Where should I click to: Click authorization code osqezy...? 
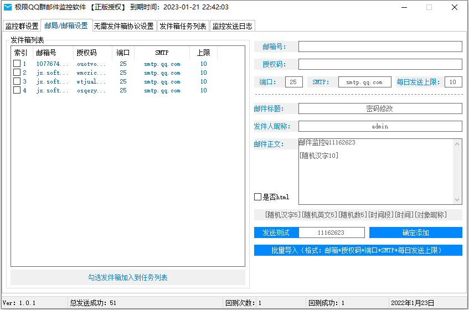[x=91, y=91]
